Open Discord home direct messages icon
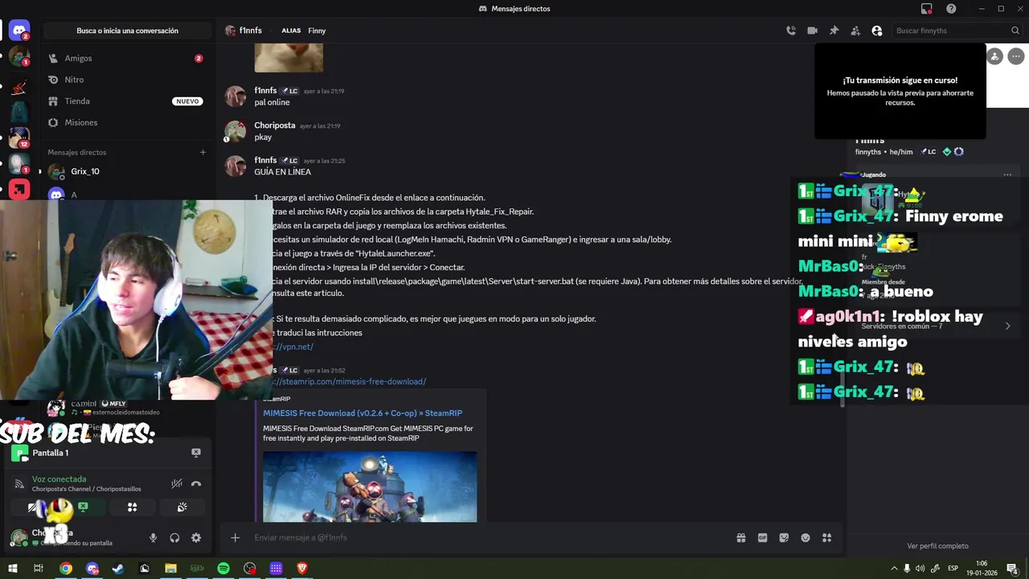This screenshot has height=579, width=1029. (19, 31)
